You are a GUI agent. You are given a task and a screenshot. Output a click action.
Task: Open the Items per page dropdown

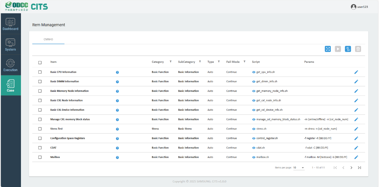pyautogui.click(x=299, y=168)
